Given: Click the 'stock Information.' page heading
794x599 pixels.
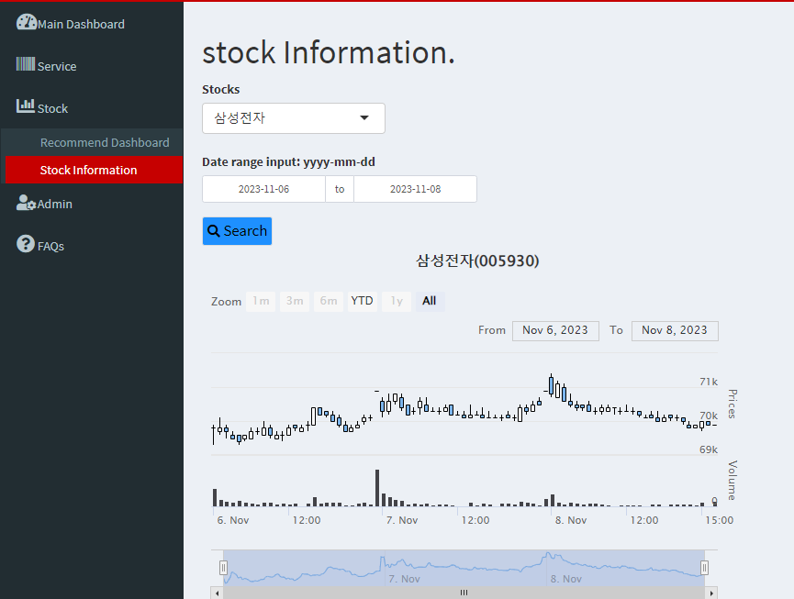Looking at the screenshot, I should click(x=329, y=52).
